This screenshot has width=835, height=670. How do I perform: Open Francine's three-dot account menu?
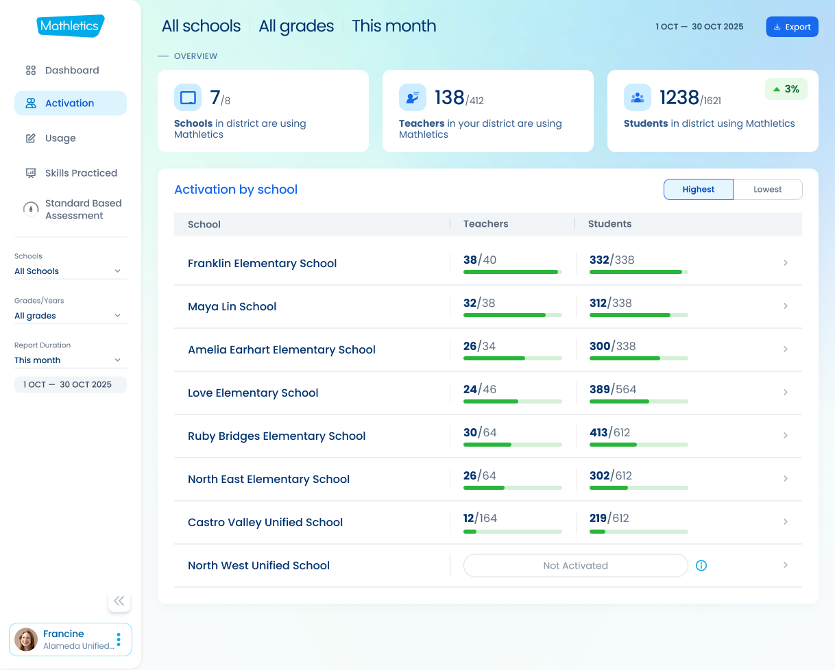(x=119, y=640)
